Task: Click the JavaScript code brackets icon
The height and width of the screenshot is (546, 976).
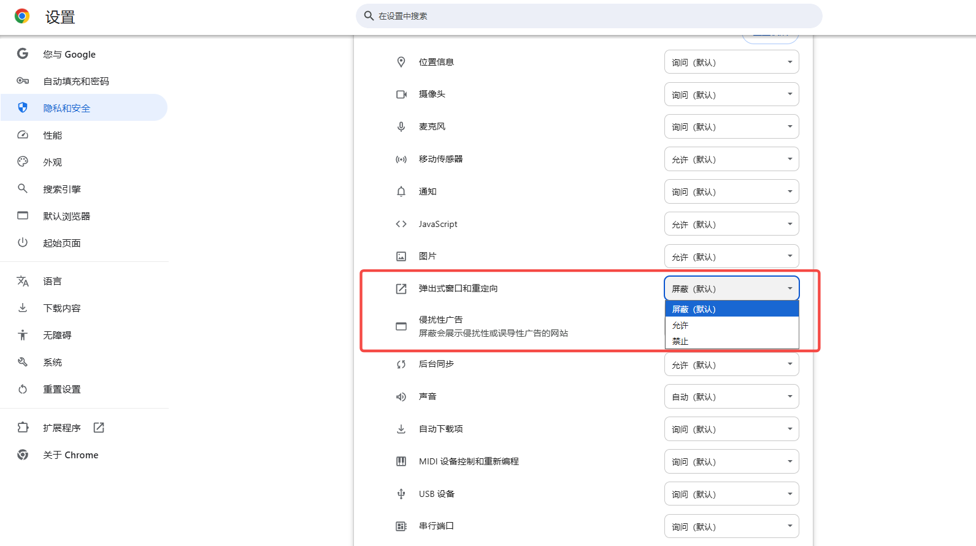Action: point(401,224)
